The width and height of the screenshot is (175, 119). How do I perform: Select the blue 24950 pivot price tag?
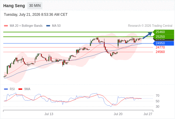coord(163,43)
